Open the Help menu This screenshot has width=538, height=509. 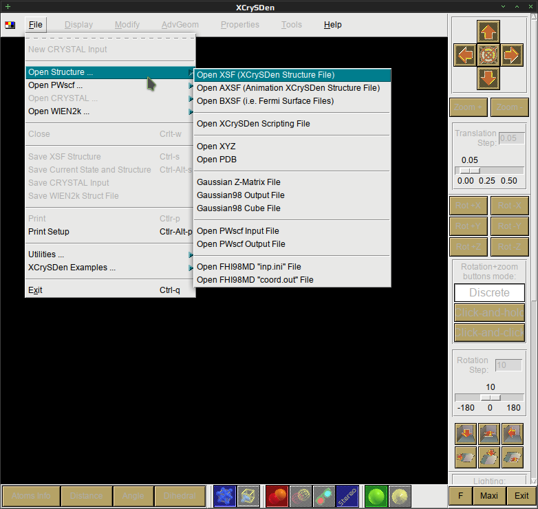pyautogui.click(x=332, y=25)
